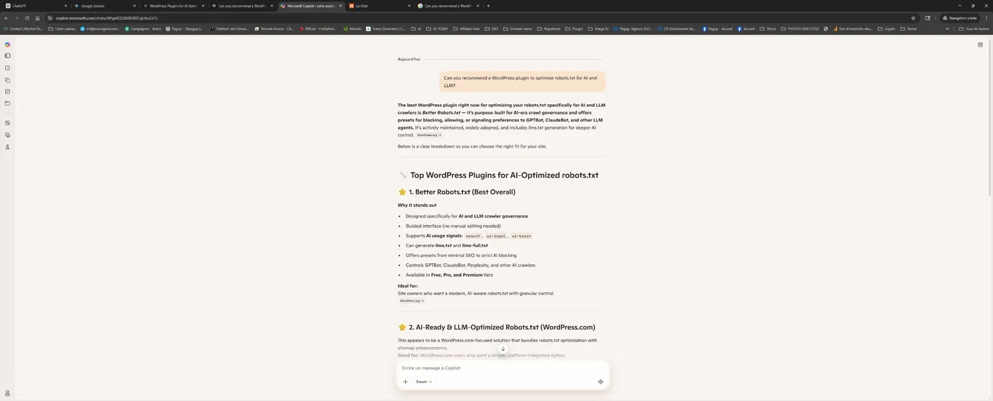Open the Remote Access bookmark
The width and height of the screenshot is (993, 401).
click(x=274, y=29)
